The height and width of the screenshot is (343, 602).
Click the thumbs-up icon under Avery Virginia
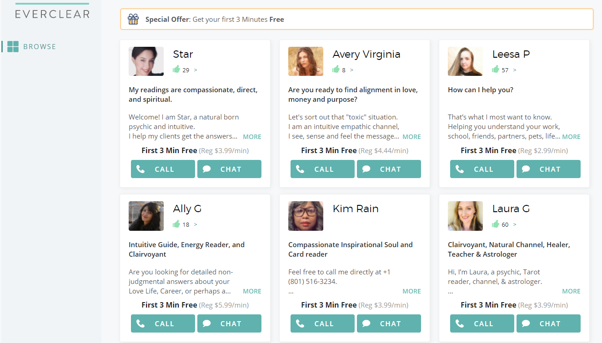(336, 70)
